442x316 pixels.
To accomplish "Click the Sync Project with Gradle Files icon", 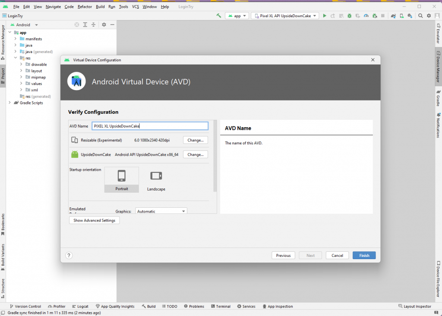I will tap(393, 16).
